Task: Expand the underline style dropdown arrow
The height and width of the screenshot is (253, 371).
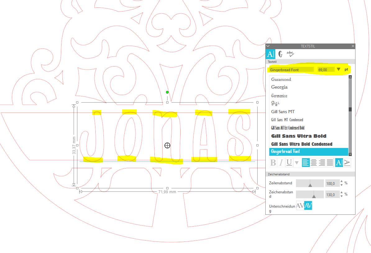Action: click(x=296, y=163)
